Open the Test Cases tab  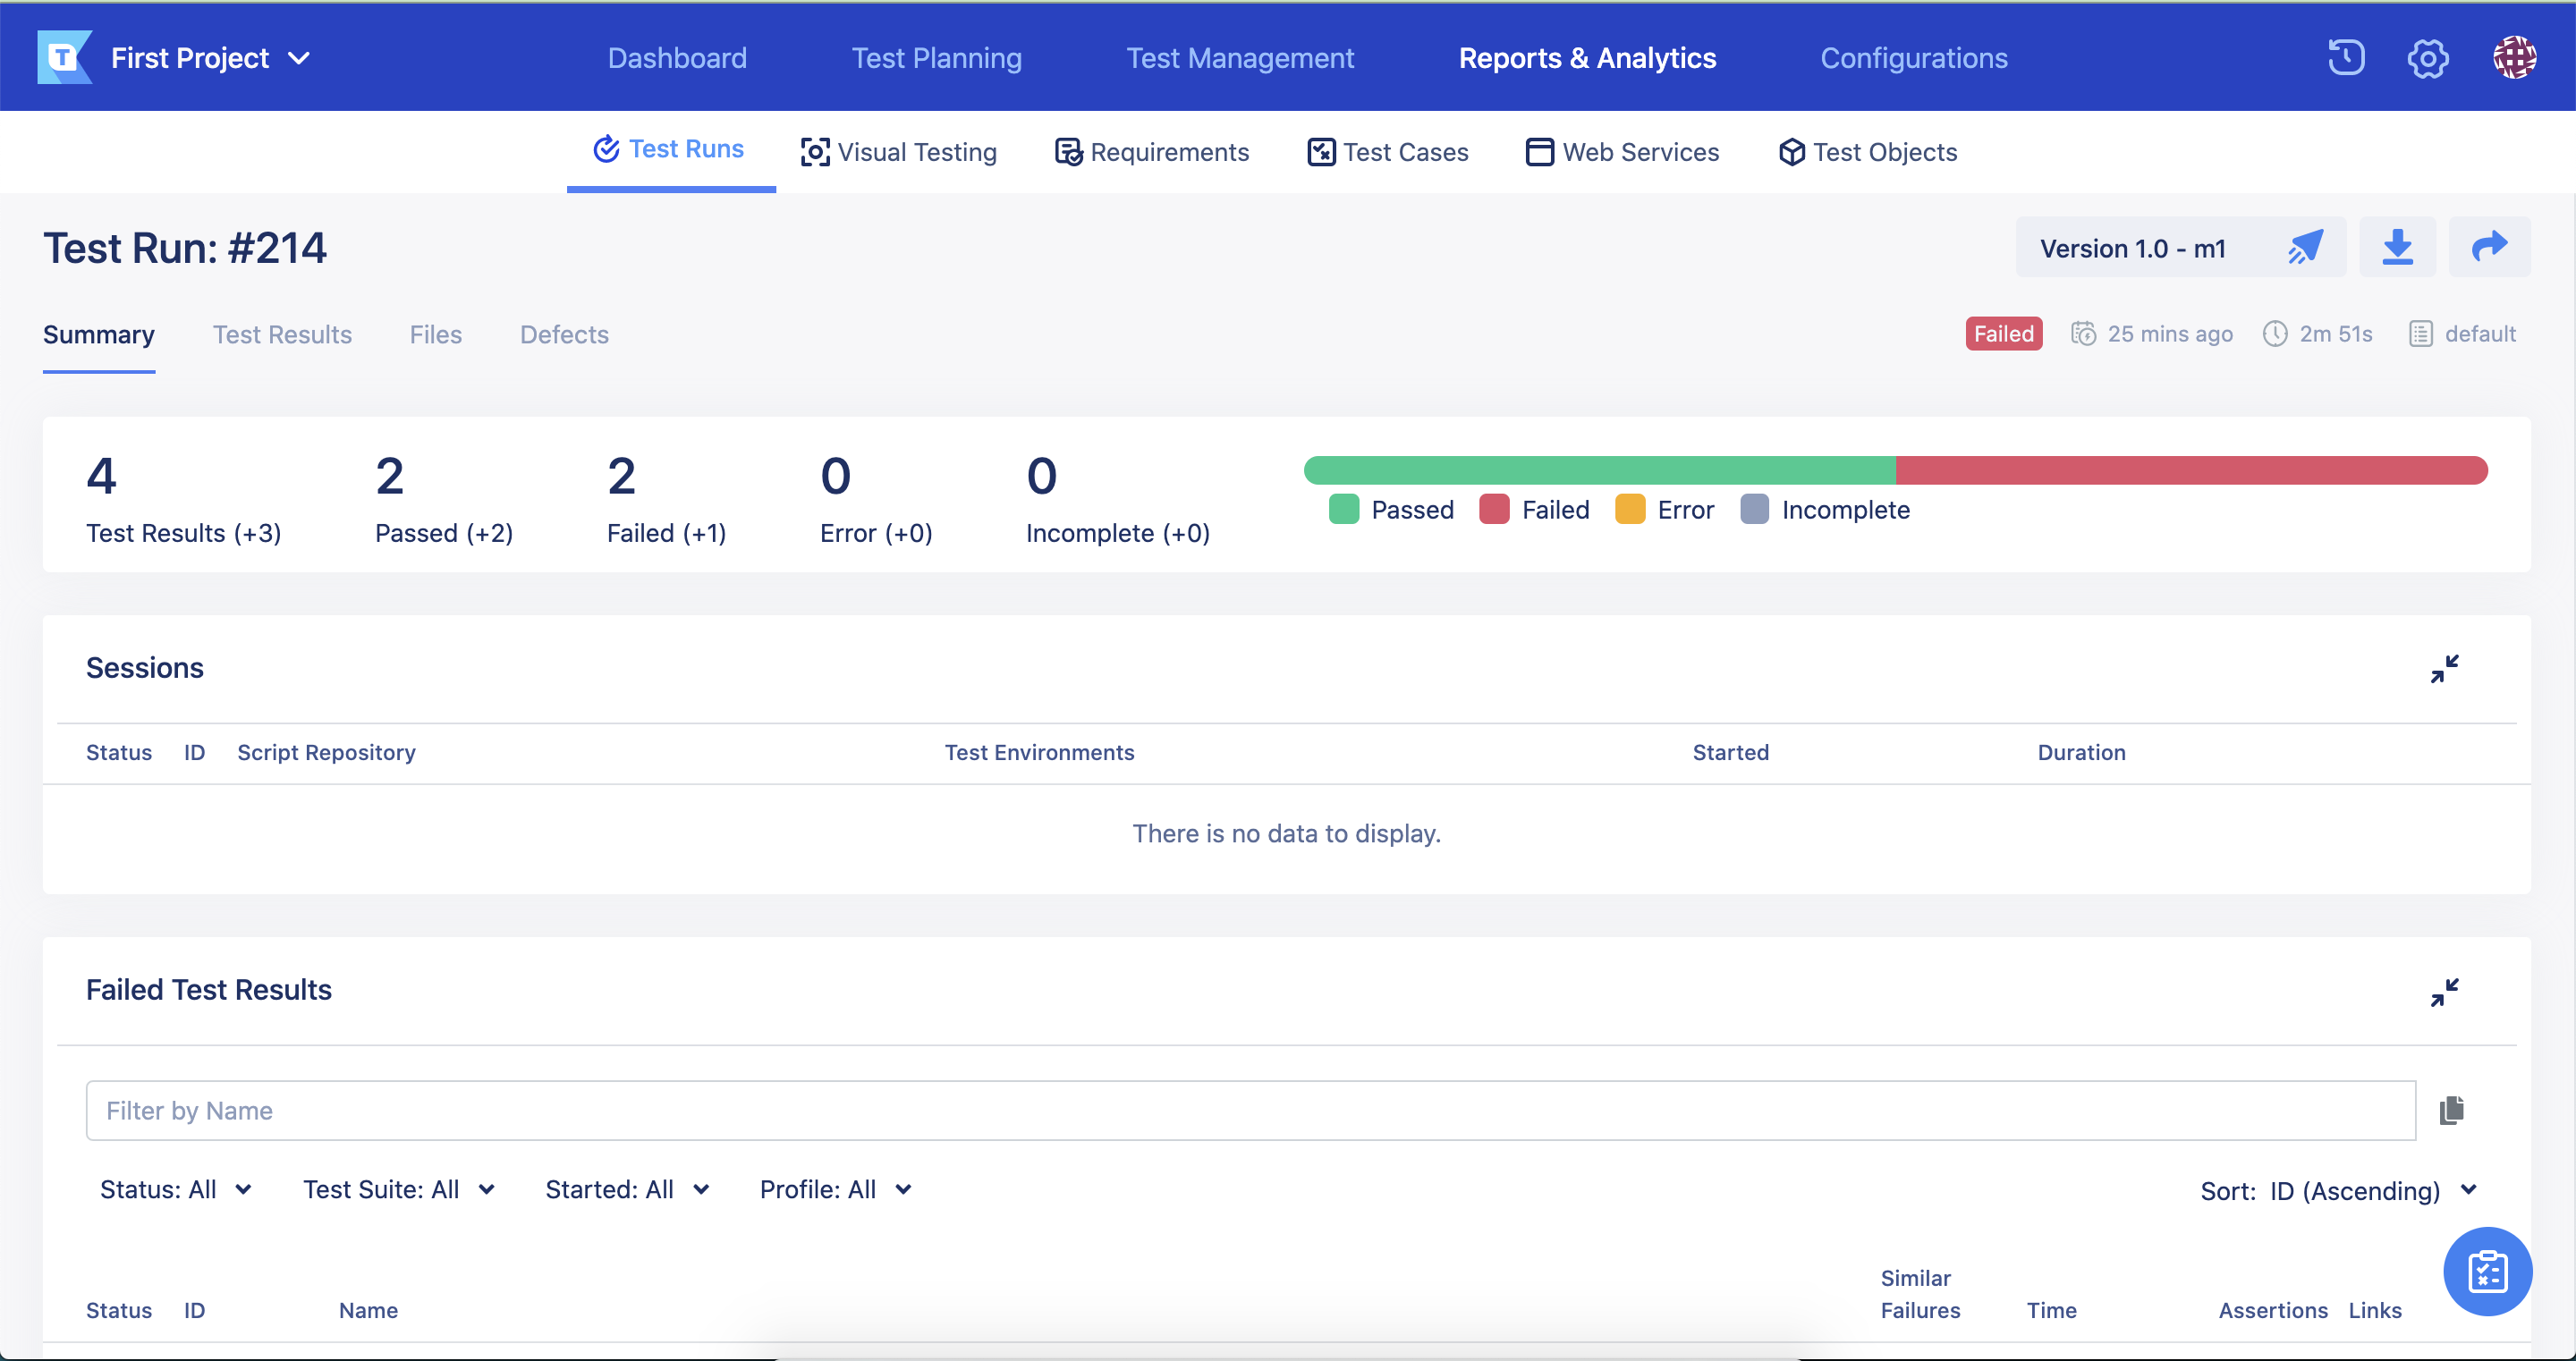pyautogui.click(x=1388, y=152)
